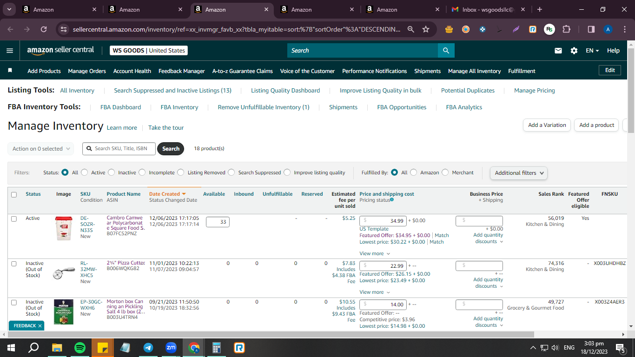
Task: Open the Settings gear icon
Action: 574,51
